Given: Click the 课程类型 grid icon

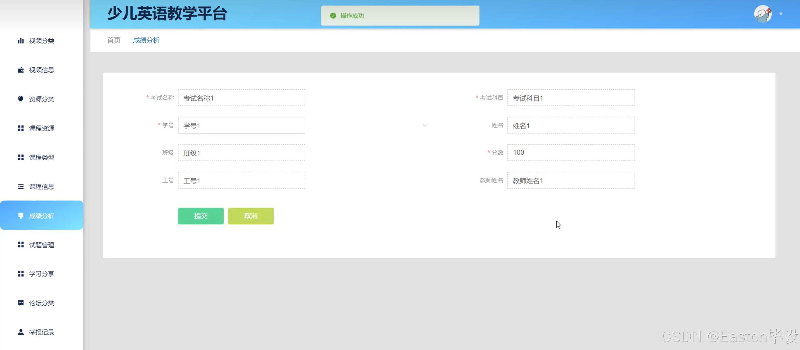Looking at the screenshot, I should [x=21, y=158].
